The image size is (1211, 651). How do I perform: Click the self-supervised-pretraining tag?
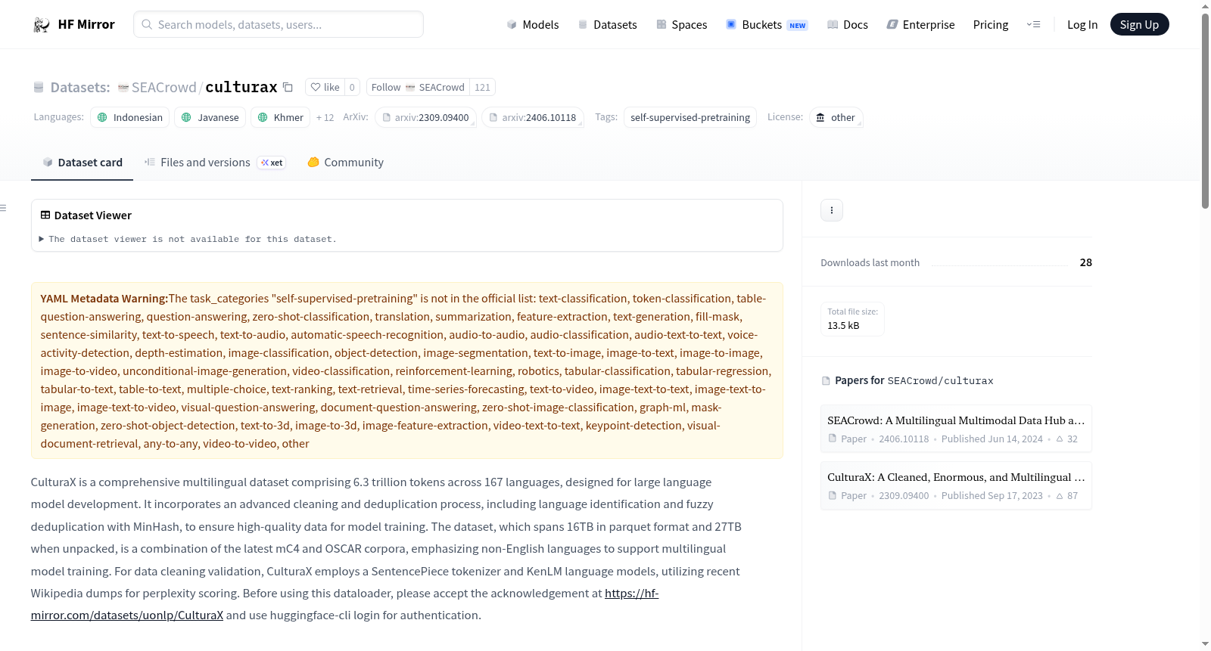(690, 117)
